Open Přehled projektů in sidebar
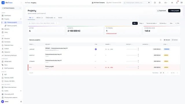The image size is (185, 104). click(x=12, y=23)
